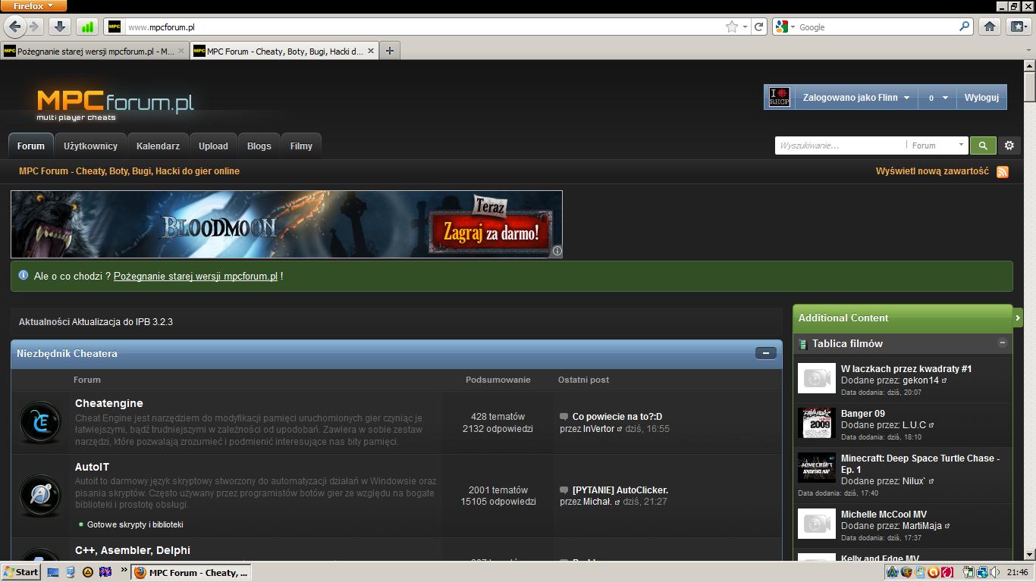Open the notifications dropdown showing 0
The height and width of the screenshot is (582, 1036).
[x=937, y=98]
